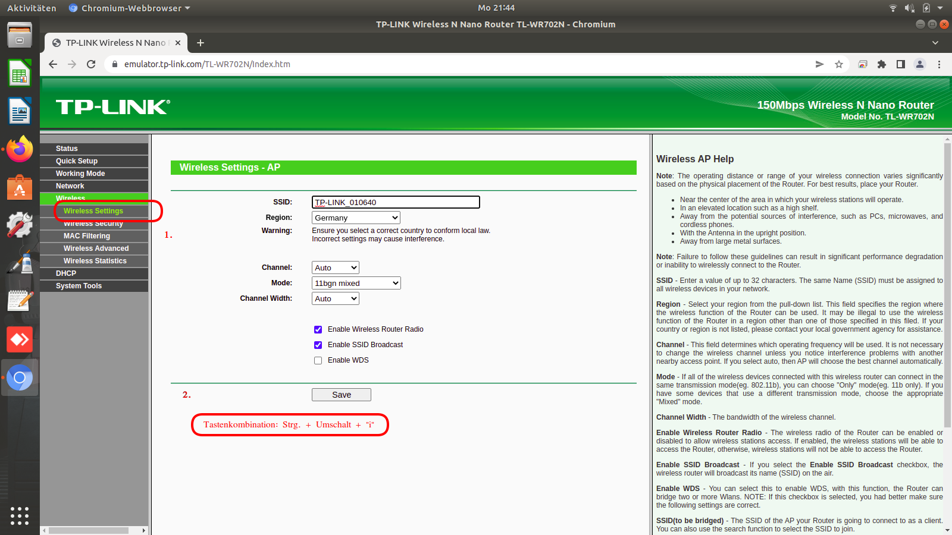Click the Aktivitäten overview button
This screenshot has height=535, width=952.
pos(32,8)
